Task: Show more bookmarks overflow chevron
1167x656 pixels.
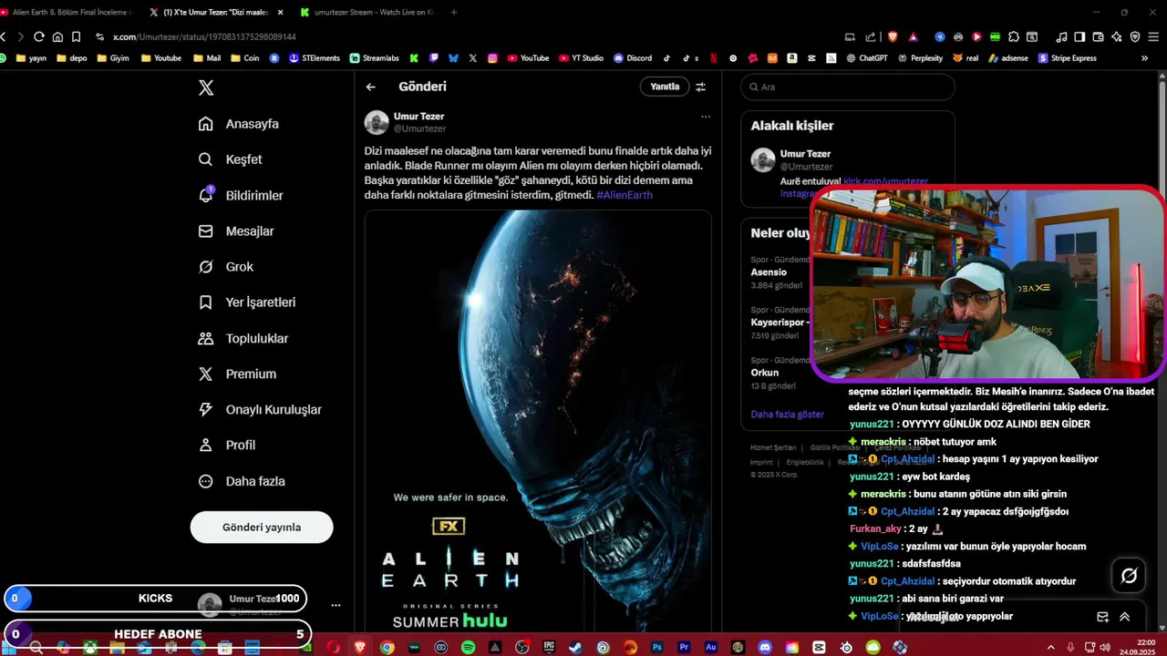Action: pos(1144,58)
